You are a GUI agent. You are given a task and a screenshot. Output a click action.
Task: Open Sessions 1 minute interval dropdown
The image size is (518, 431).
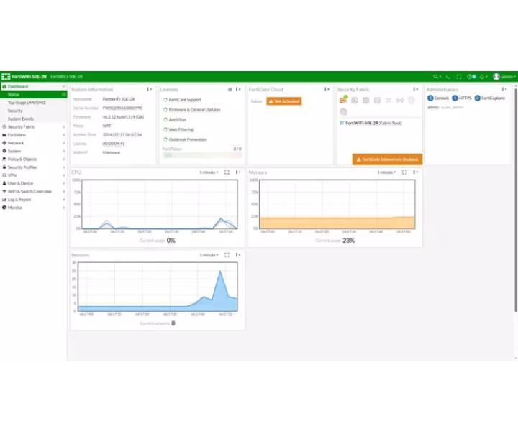pos(209,255)
